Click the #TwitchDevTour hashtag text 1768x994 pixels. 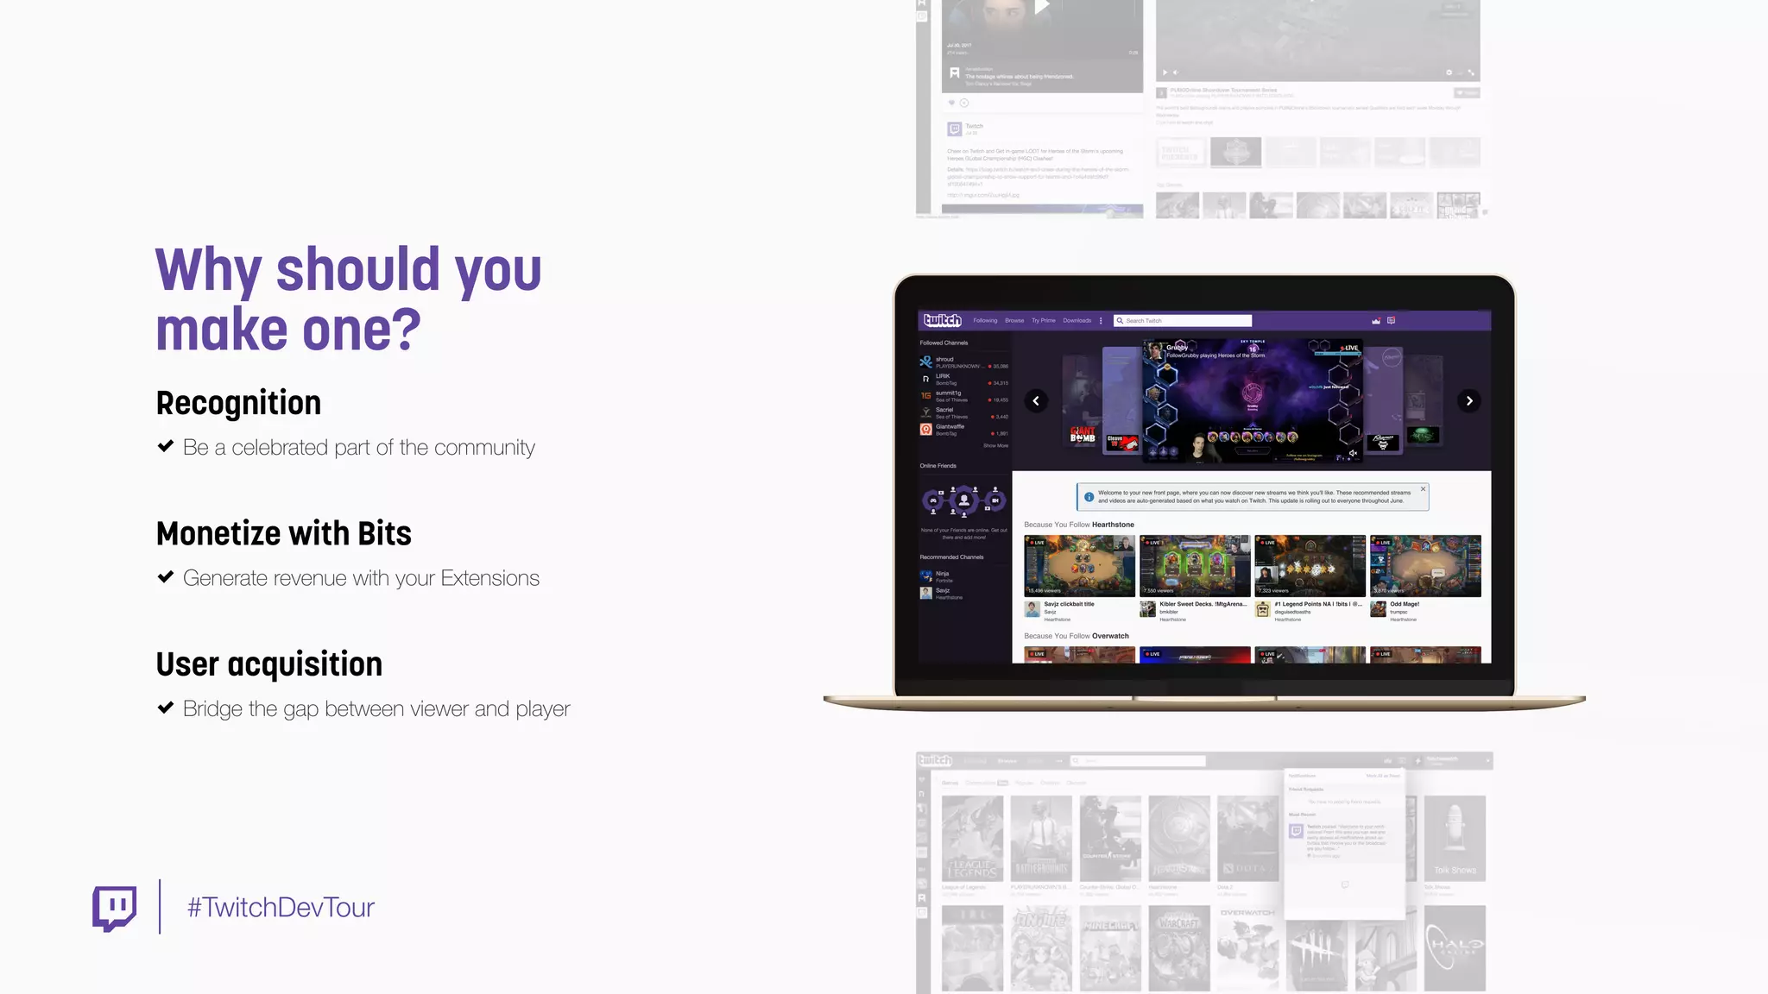click(x=281, y=908)
